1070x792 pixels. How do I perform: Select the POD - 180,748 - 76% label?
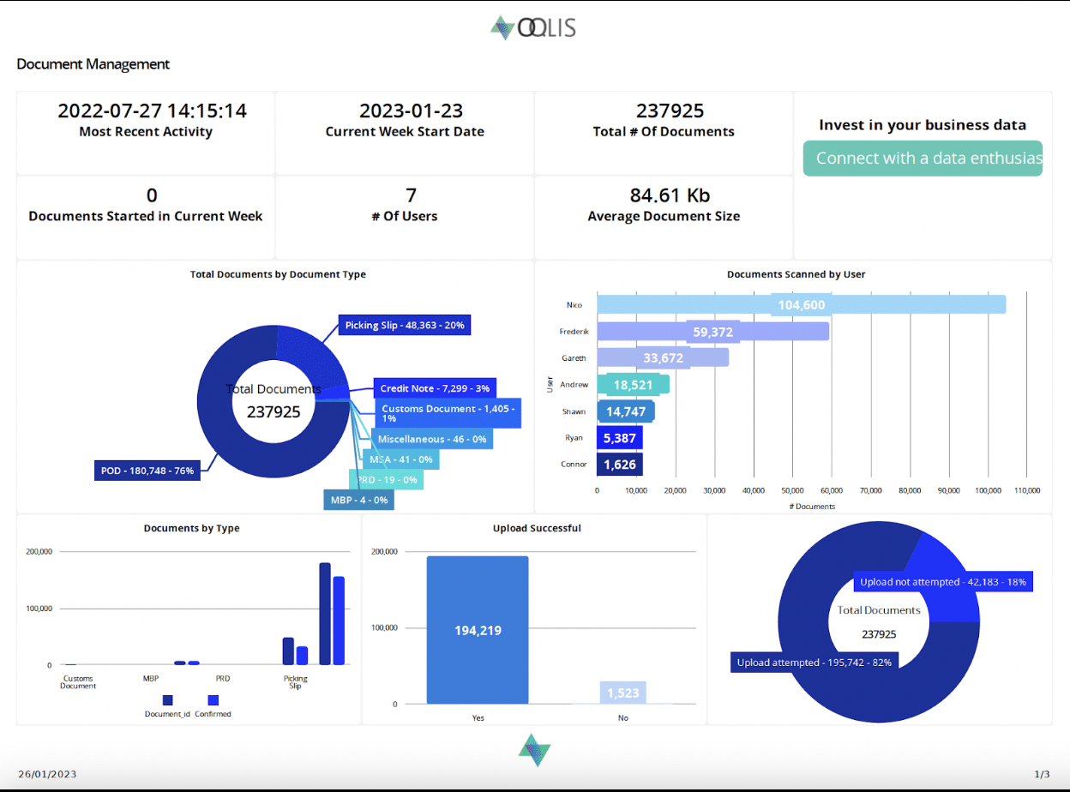point(146,471)
